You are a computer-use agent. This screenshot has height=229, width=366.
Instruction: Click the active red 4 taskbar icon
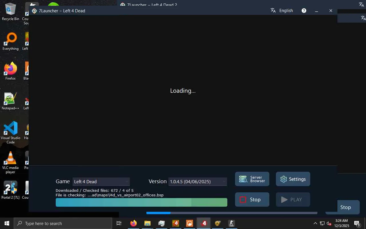point(204,223)
